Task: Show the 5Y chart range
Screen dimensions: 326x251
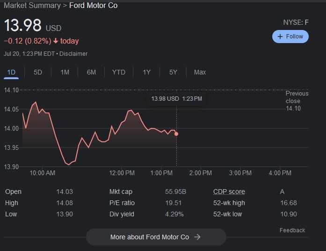Action: point(173,72)
